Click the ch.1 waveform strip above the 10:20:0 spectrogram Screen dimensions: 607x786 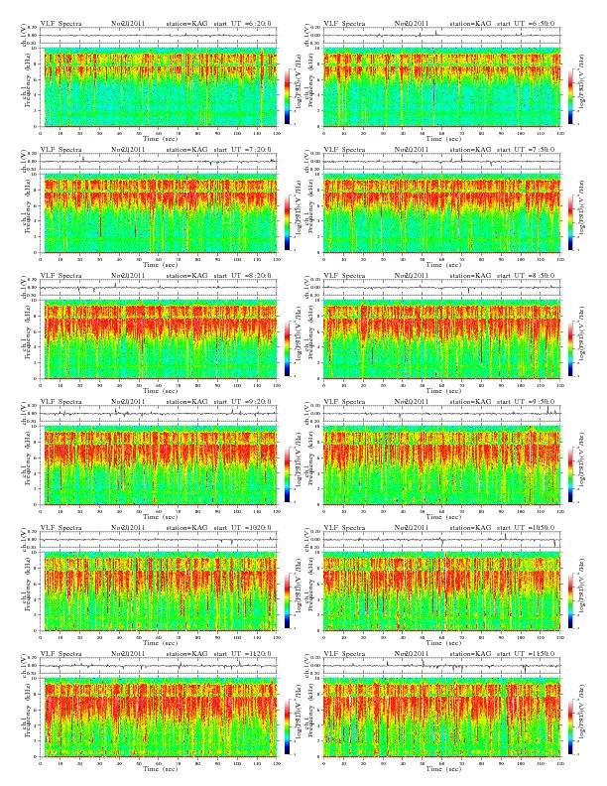coord(159,540)
